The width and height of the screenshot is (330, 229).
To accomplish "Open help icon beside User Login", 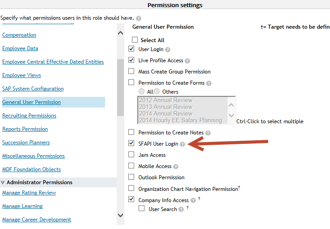I will click(168, 50).
